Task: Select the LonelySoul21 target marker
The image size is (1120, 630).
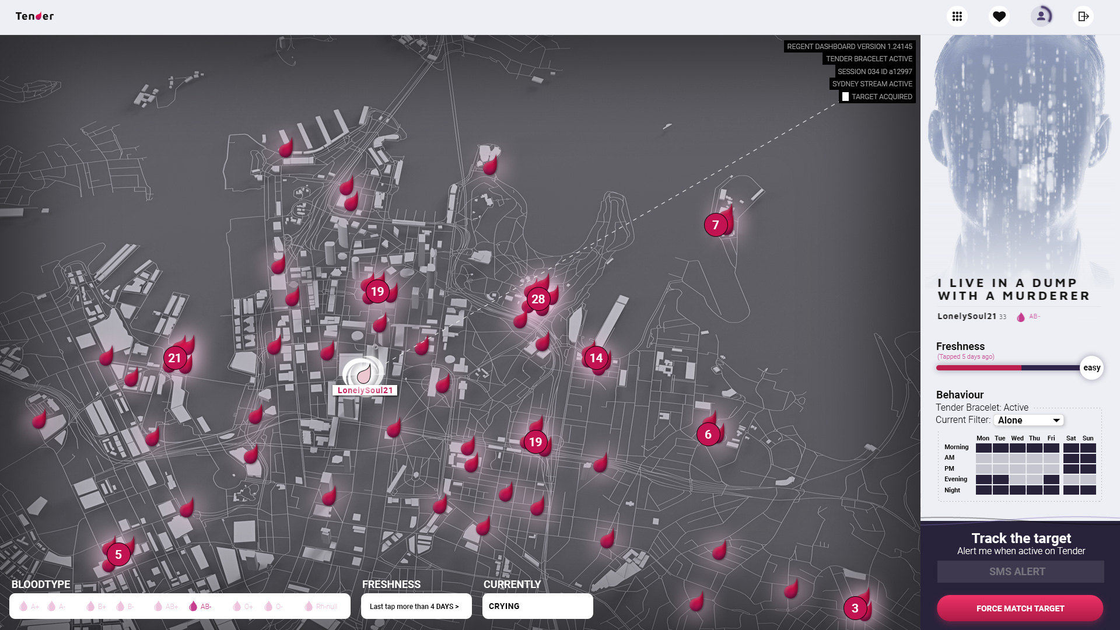Action: pos(364,373)
